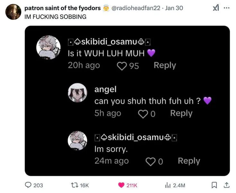Share the tweet via share icon

coord(226,185)
